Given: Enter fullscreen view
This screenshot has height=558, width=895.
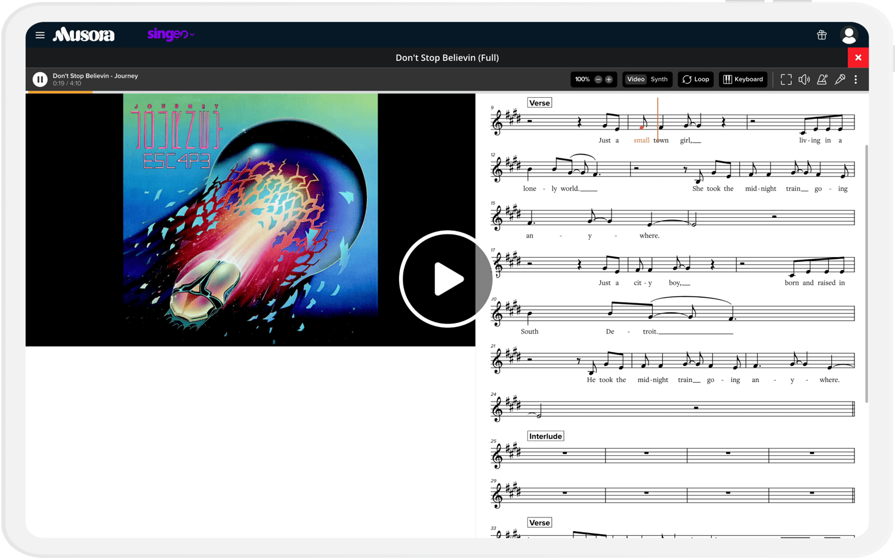Looking at the screenshot, I should pyautogui.click(x=786, y=79).
